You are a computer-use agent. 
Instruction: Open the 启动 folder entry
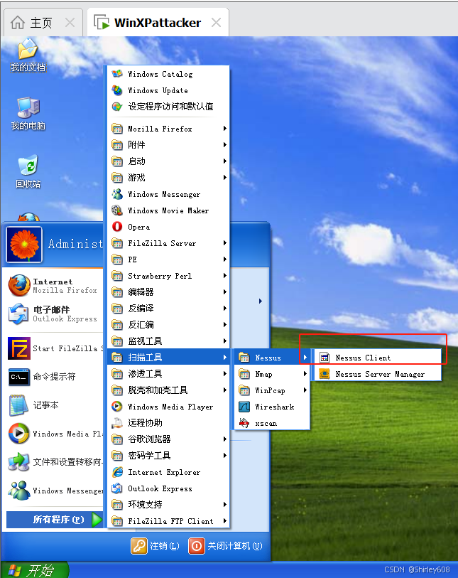(168, 161)
